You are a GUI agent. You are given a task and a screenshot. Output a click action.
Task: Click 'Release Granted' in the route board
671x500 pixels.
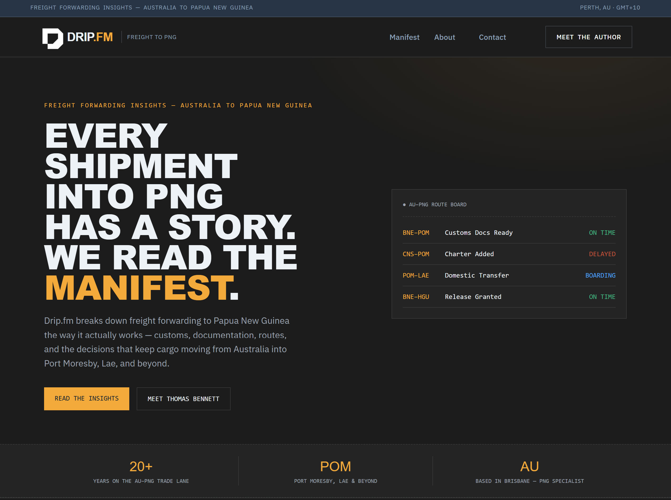(473, 297)
